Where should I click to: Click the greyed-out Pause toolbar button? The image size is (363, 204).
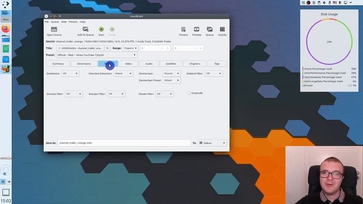click(112, 31)
